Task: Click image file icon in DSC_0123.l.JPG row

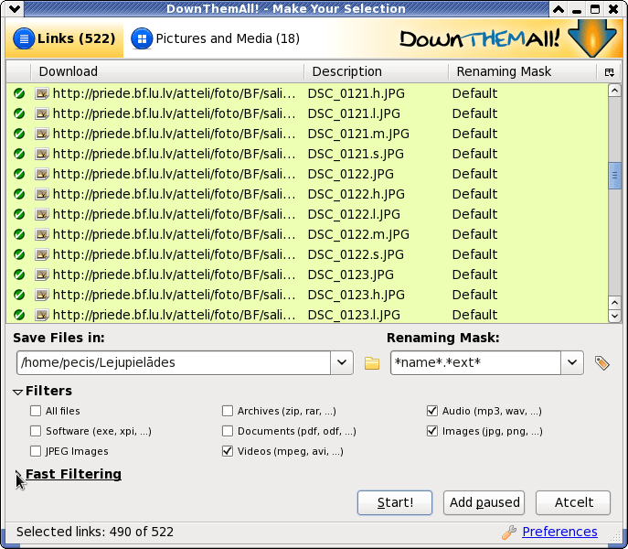Action: (42, 315)
